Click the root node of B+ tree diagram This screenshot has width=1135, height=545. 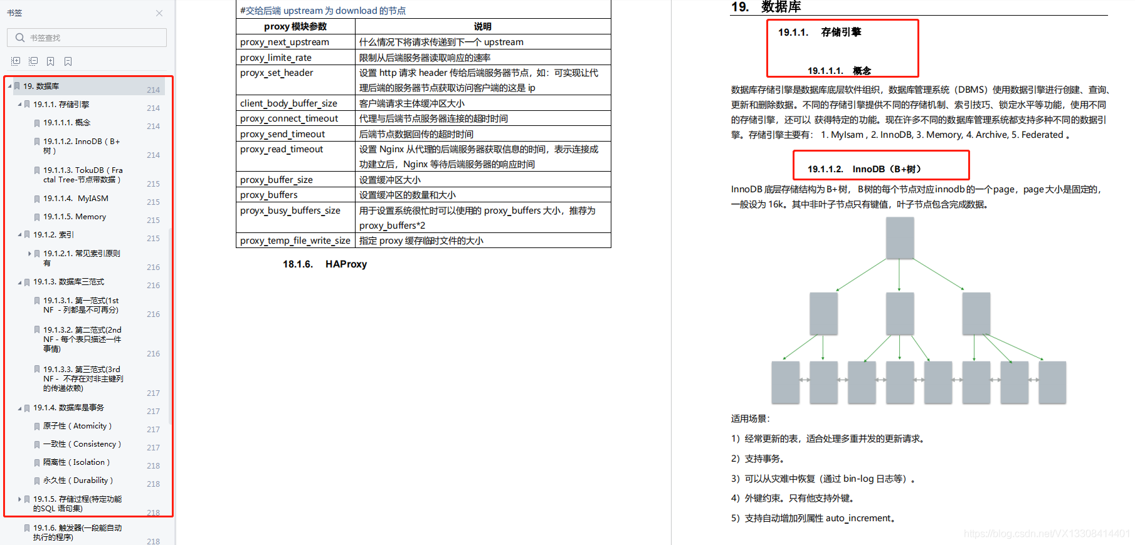[x=900, y=238]
